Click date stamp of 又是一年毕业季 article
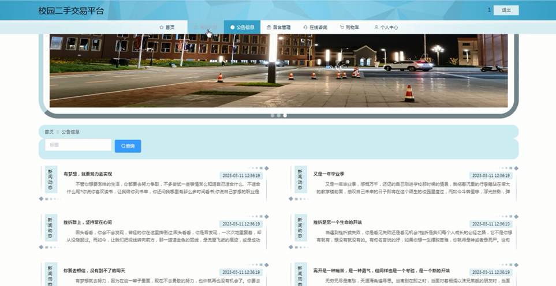 pyautogui.click(x=491, y=175)
